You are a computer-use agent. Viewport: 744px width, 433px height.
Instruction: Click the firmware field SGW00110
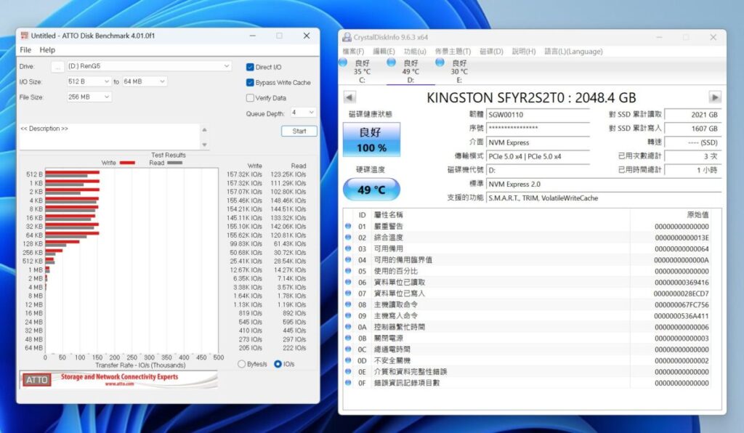[538, 114]
